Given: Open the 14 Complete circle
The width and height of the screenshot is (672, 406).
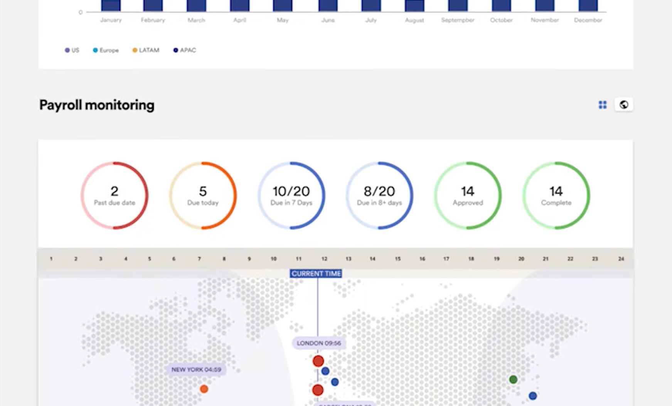Looking at the screenshot, I should point(556,195).
